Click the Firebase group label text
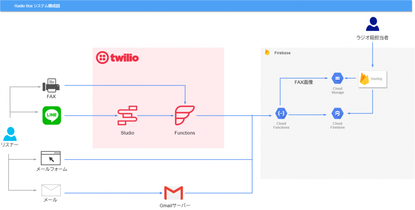Screen dimensions: 415x210 (x=282, y=53)
